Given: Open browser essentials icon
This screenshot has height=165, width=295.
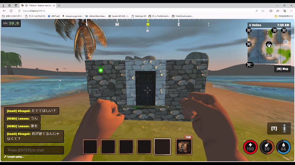Looking at the screenshot, I should [285, 11].
